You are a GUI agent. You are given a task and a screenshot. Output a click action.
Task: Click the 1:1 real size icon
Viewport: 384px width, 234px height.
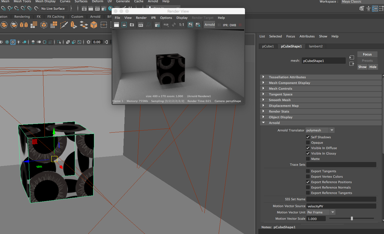pos(182,25)
